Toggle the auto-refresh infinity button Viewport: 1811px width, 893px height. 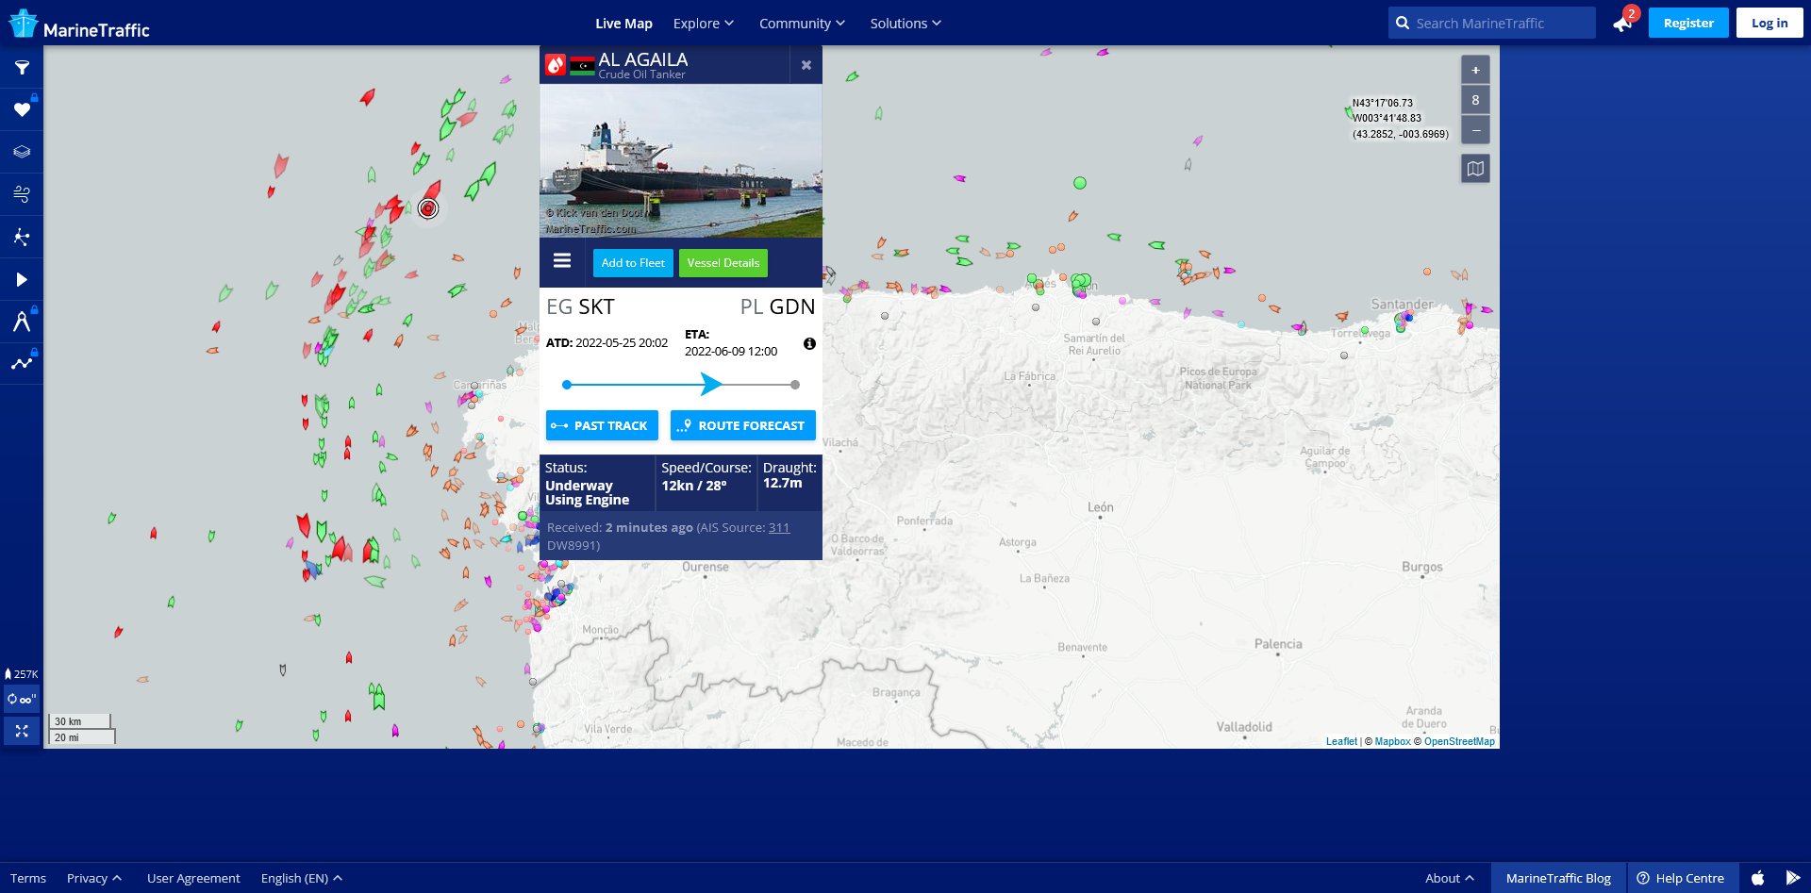[22, 699]
